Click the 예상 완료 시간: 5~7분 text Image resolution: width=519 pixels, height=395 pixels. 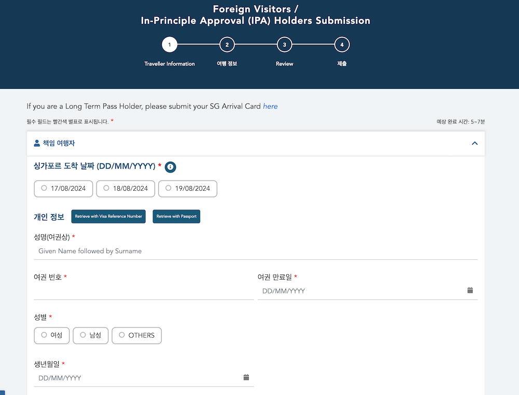click(x=460, y=122)
